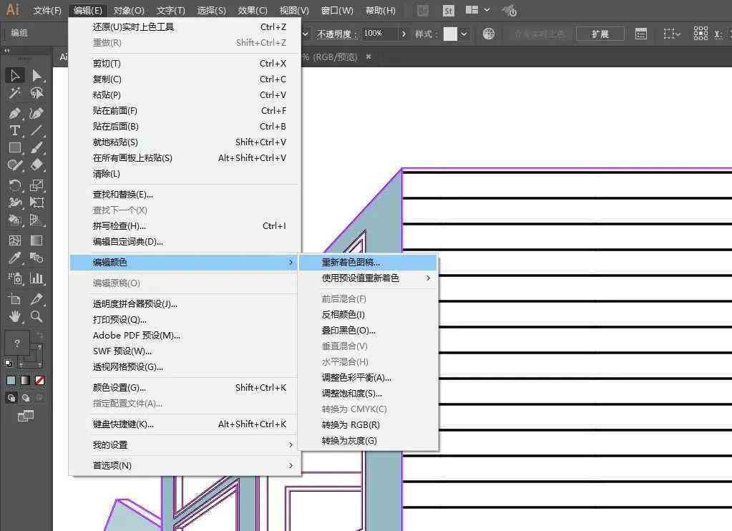Click the Recolor Artwork wheel icon
The width and height of the screenshot is (732, 531).
click(x=488, y=34)
